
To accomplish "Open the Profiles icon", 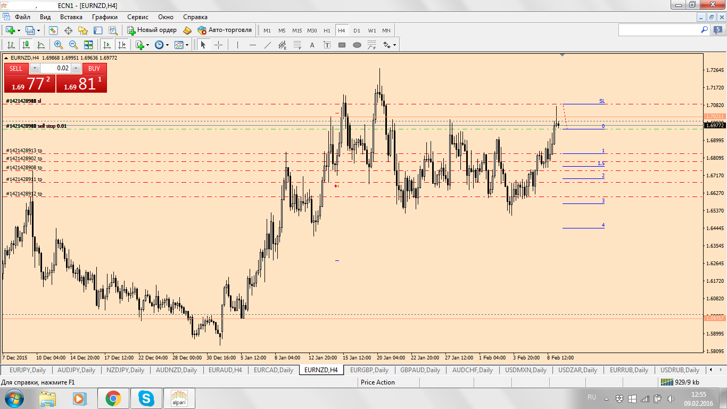I will (30, 30).
